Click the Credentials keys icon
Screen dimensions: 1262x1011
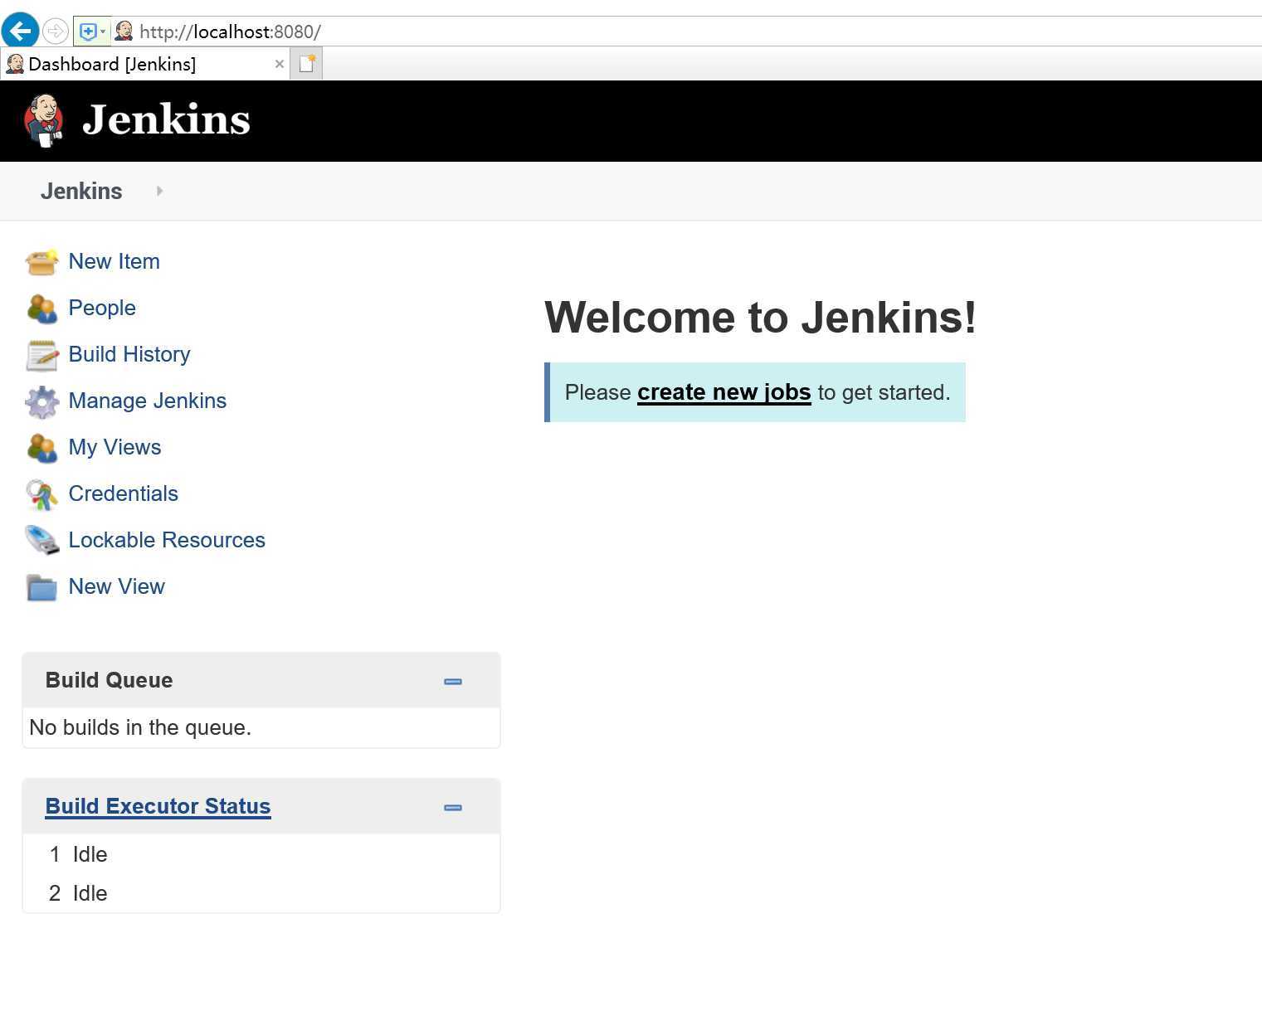(x=41, y=494)
